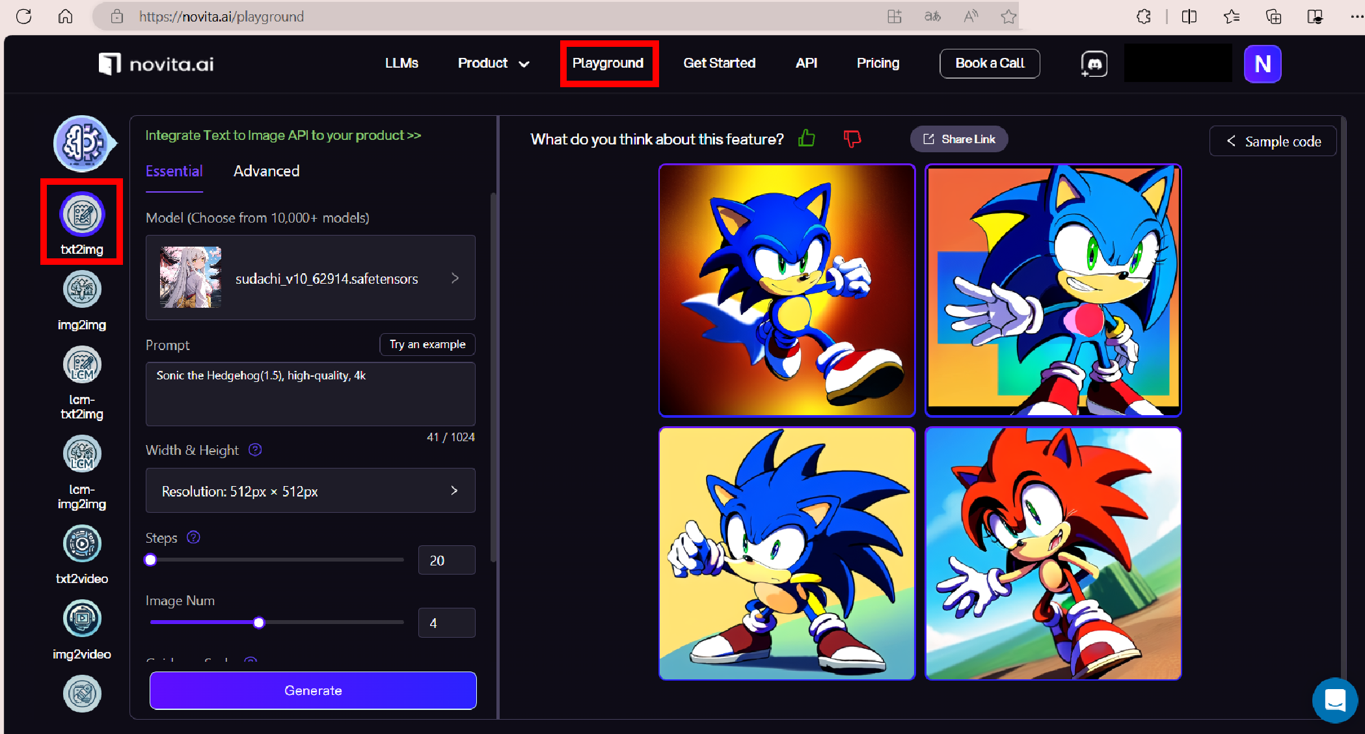Expand the Product menu dropdown
Screen dimensions: 1365x734
[x=493, y=63]
